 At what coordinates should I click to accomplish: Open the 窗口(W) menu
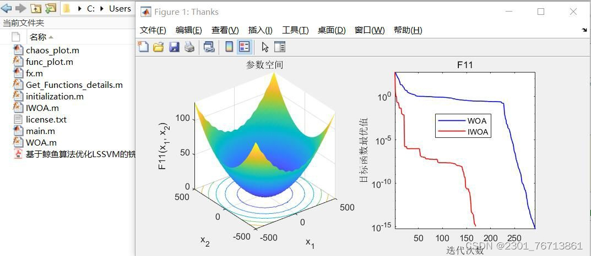coord(370,30)
